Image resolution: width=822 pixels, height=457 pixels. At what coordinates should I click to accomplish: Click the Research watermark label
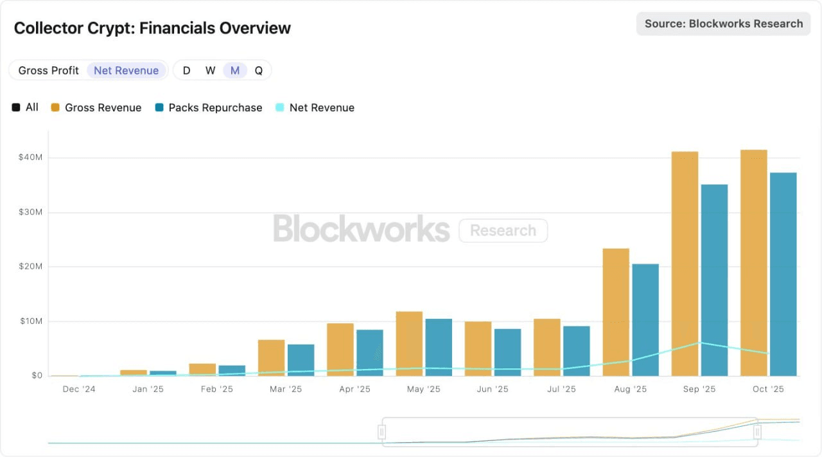click(503, 230)
